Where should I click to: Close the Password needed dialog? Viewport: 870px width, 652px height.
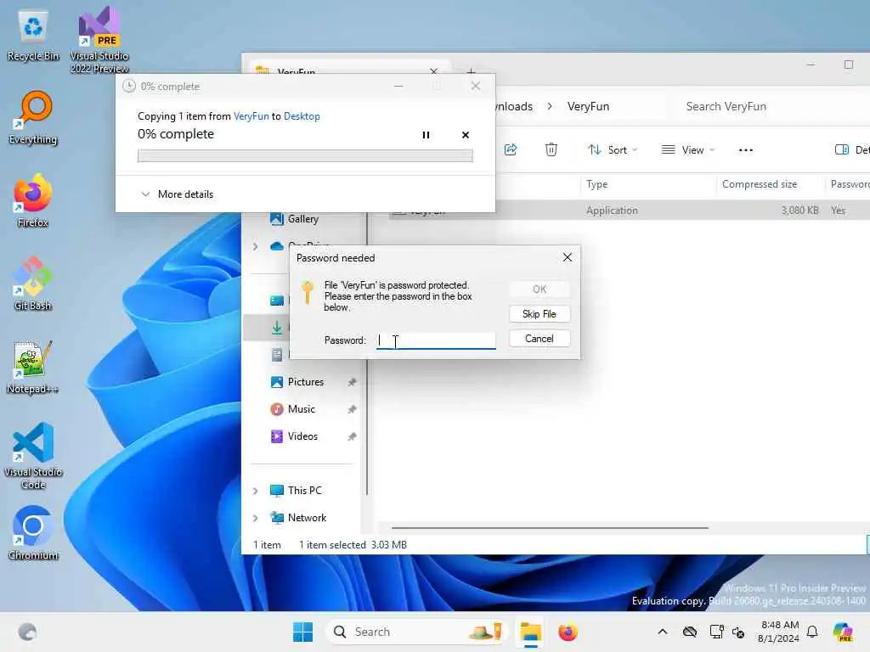point(567,257)
